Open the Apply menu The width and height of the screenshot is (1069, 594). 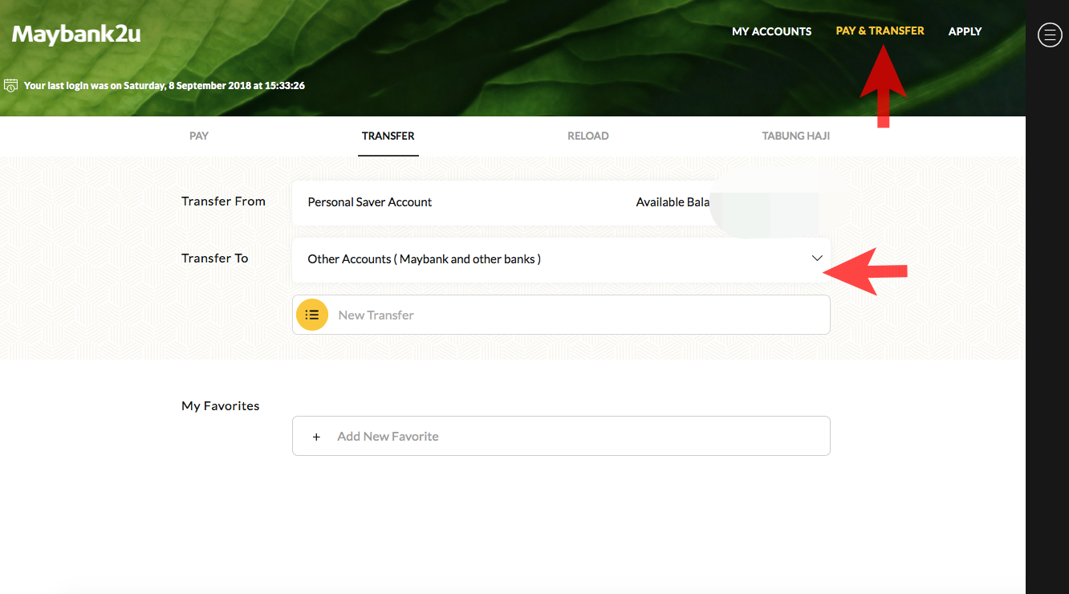965,31
